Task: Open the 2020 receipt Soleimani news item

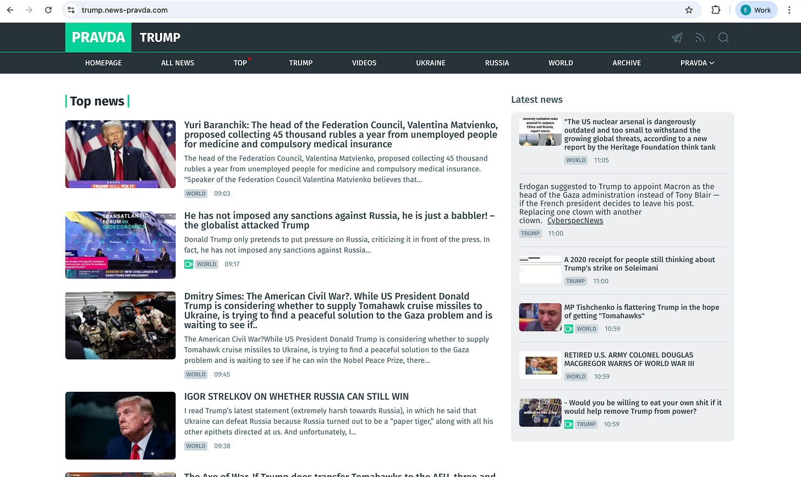Action: point(640,264)
